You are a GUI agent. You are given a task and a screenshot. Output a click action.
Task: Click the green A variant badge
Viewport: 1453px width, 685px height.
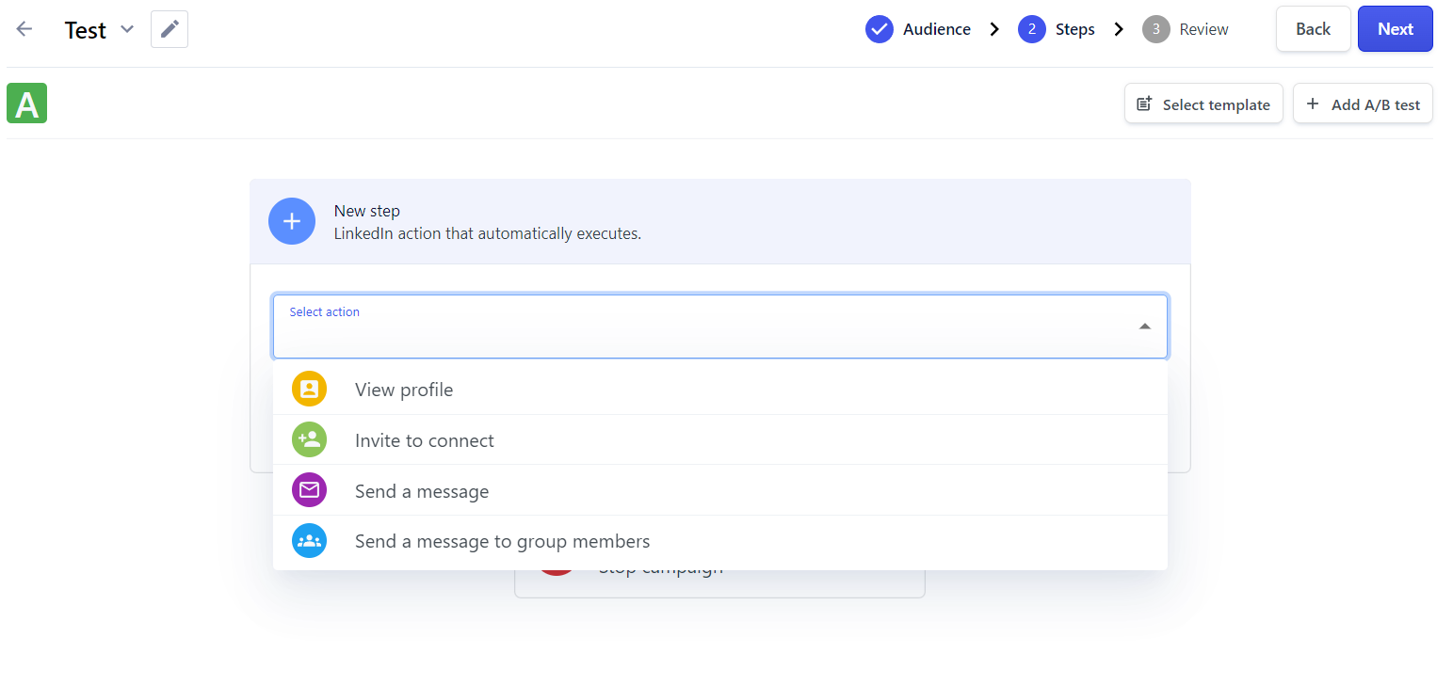tap(26, 104)
